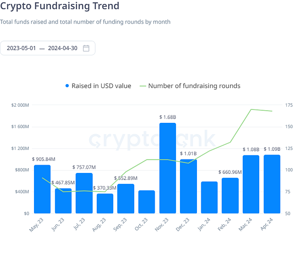The width and height of the screenshot is (305, 257).
Task: Click the Sep, 23 bar at $552.89M
Action: pyautogui.click(x=126, y=199)
